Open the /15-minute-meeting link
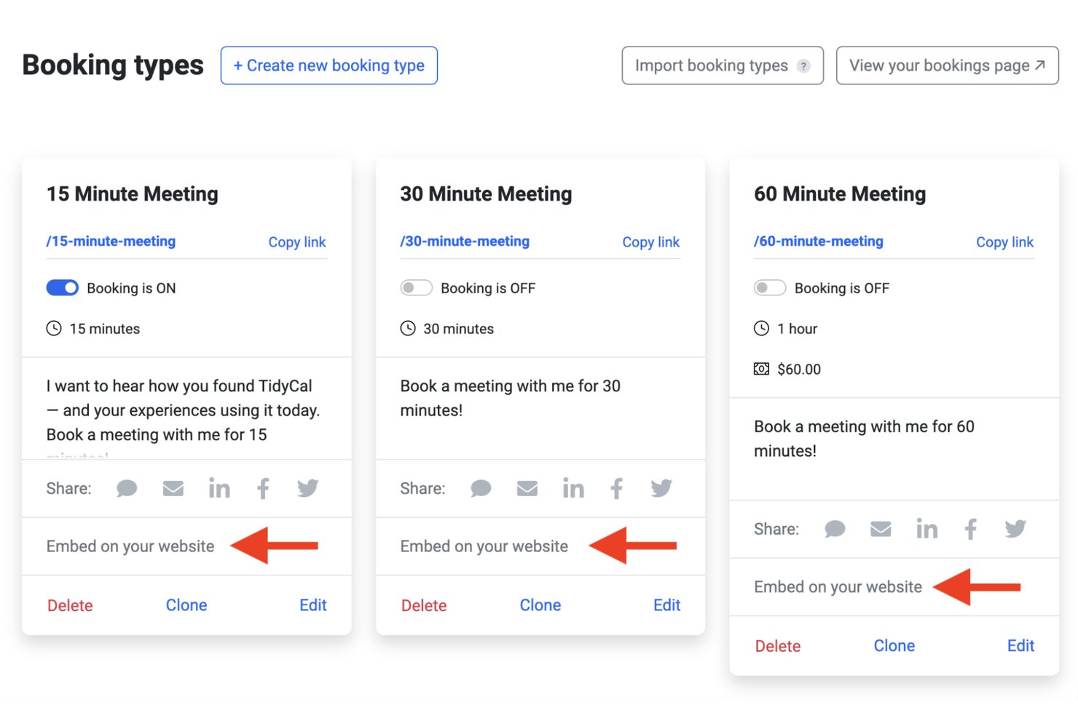The width and height of the screenshot is (1078, 718). (111, 241)
